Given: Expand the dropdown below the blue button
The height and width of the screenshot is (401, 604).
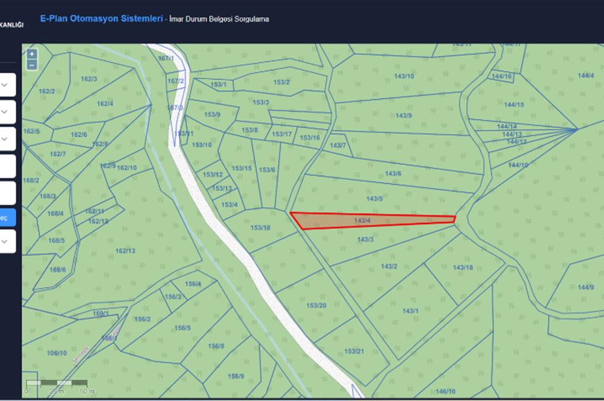Looking at the screenshot, I should pyautogui.click(x=5, y=241).
